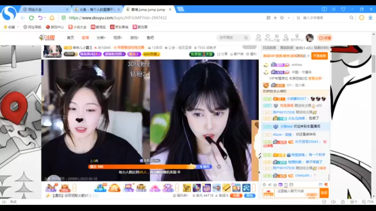376x211 pixels.
Task: Open the QR/grid icon in address bar
Action: click(x=268, y=18)
